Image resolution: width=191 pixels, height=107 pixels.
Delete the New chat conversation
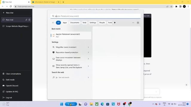click(29, 20)
